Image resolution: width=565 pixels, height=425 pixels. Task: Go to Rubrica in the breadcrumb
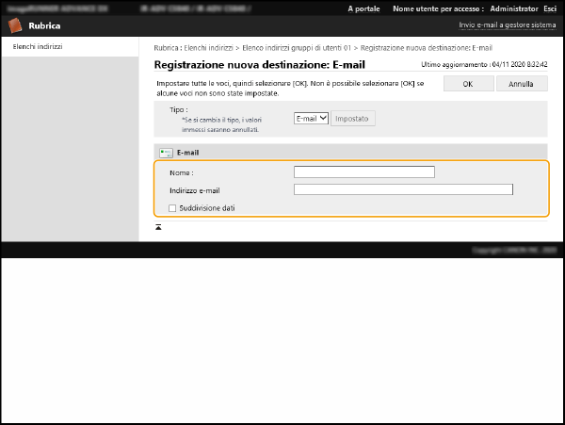[x=168, y=47]
